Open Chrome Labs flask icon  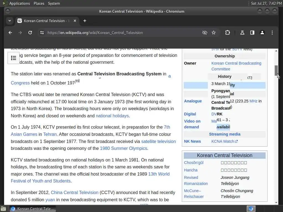click(x=242, y=33)
